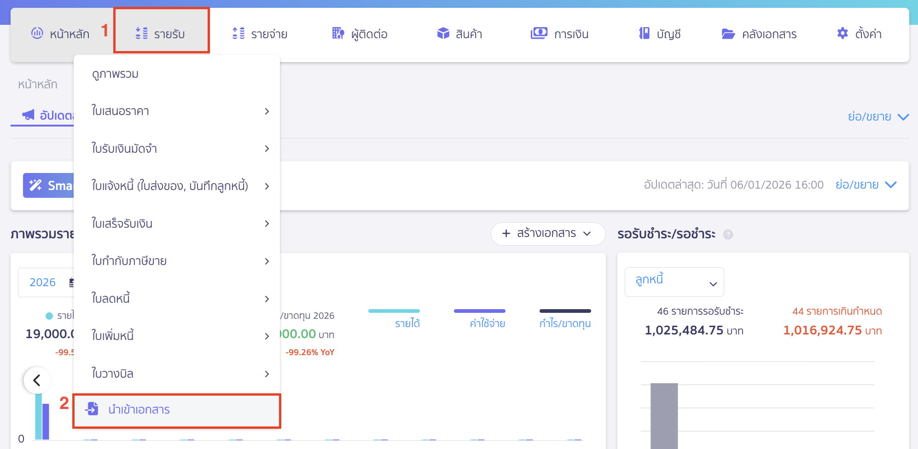
Task: Open the ลูกหนี้ dropdown selector
Action: click(x=674, y=282)
